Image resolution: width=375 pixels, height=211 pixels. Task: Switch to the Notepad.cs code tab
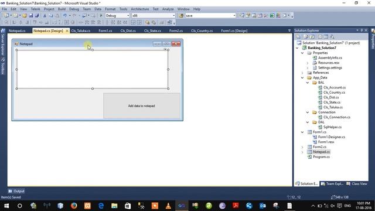pos(17,30)
